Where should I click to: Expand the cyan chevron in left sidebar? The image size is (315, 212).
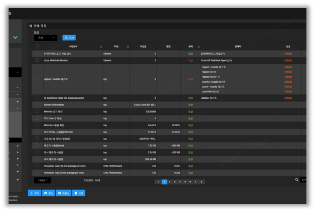pyautogui.click(x=15, y=38)
